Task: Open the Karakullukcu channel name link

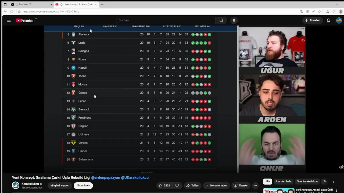Action: coord(30,184)
